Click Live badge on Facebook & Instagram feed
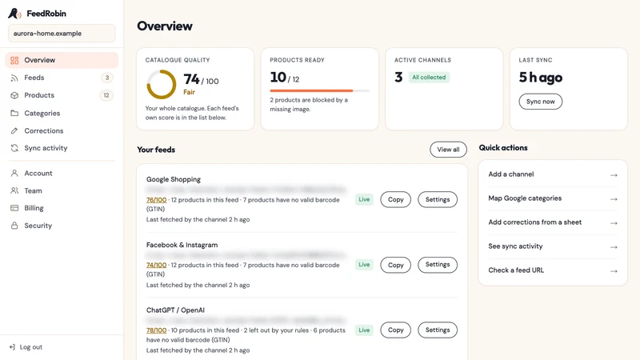 pos(364,265)
